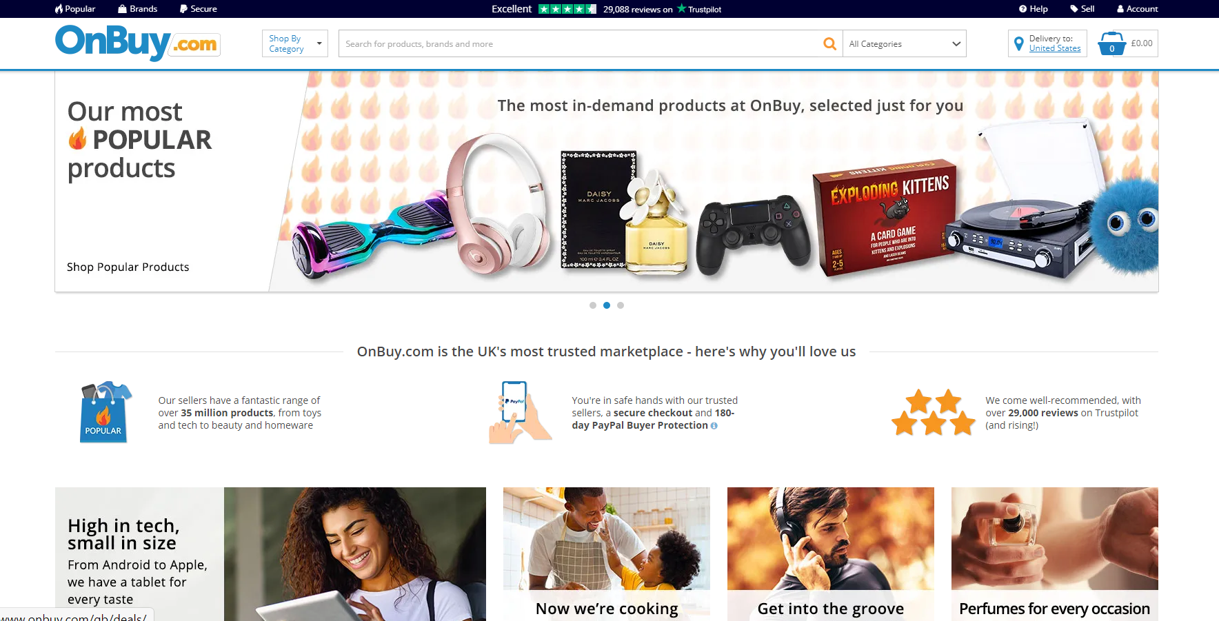
Task: Open the Account menu
Action: pos(1138,9)
